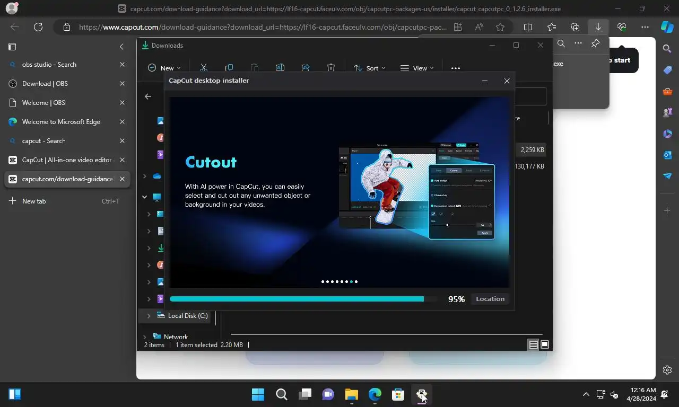Screen dimensions: 679x407
Task: Open the Favorites list icon
Action: coord(552,27)
